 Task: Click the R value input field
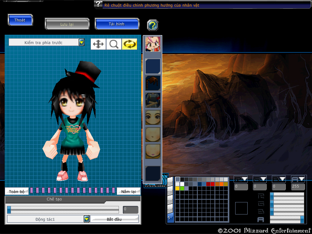[241, 187]
